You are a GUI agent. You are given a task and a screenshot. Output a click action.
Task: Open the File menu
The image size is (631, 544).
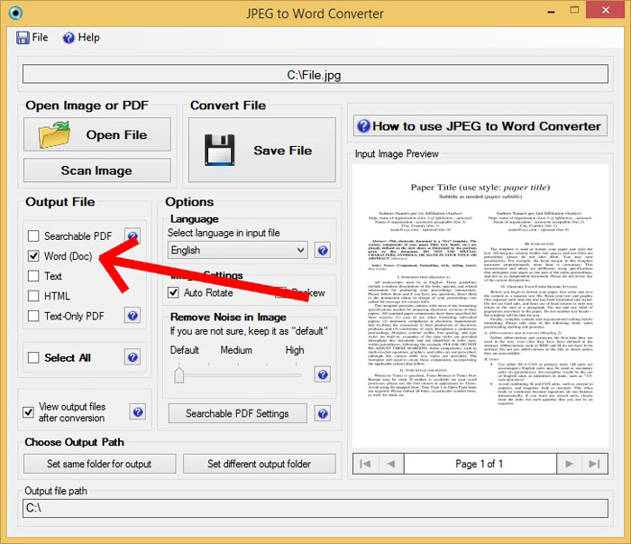[32, 38]
